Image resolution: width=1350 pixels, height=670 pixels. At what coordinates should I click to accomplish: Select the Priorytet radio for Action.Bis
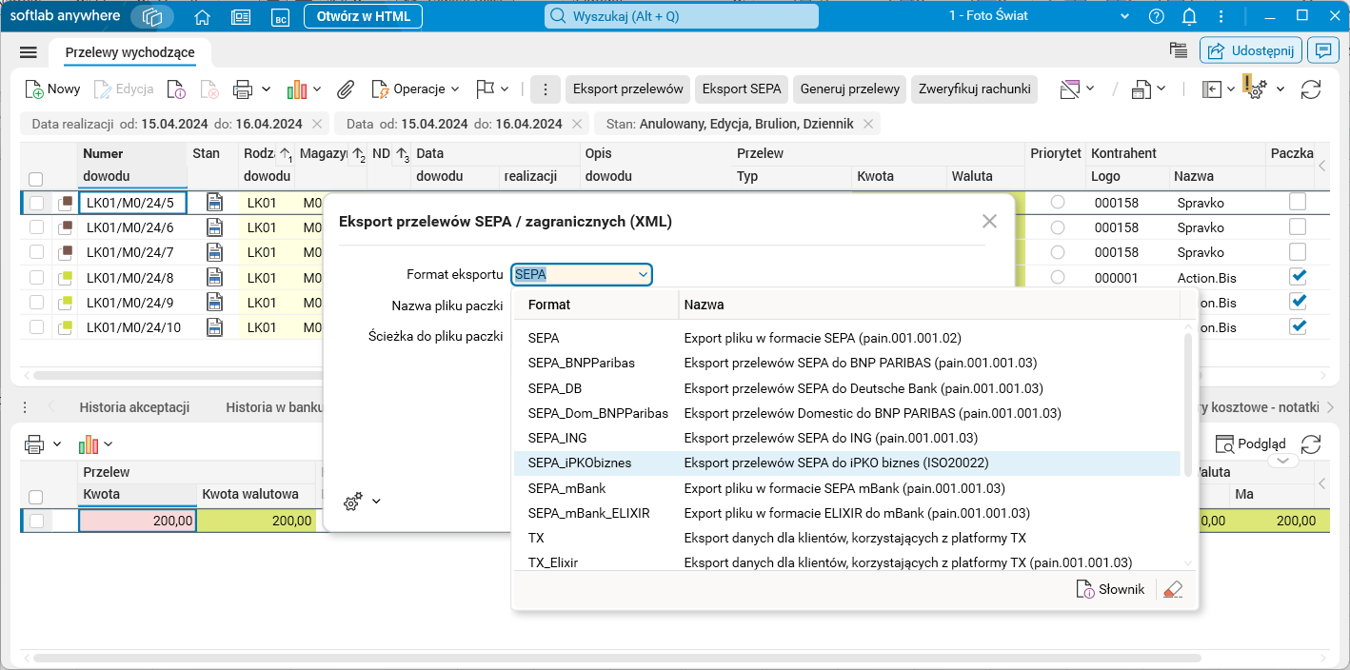point(1057,277)
